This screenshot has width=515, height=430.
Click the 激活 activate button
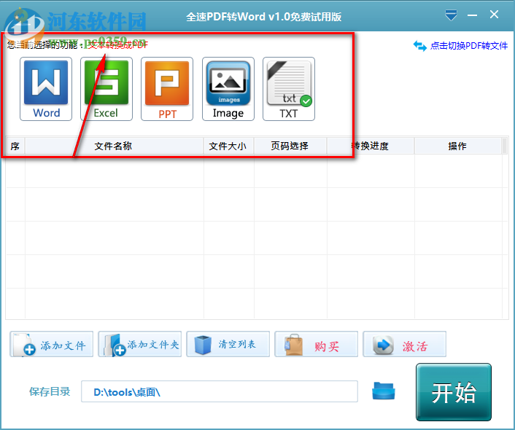click(x=404, y=344)
